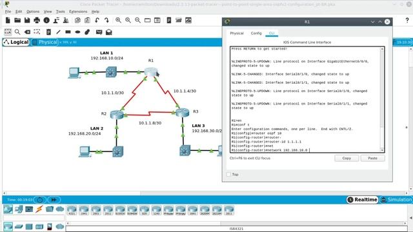The width and height of the screenshot is (413, 232).
Task: Zoom in on the workspace
Action: point(118,20)
